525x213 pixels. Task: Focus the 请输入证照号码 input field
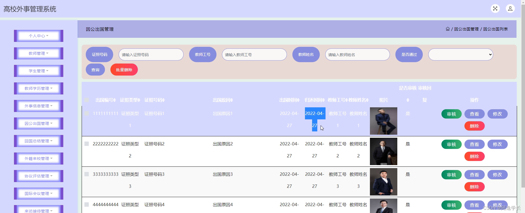pos(151,54)
